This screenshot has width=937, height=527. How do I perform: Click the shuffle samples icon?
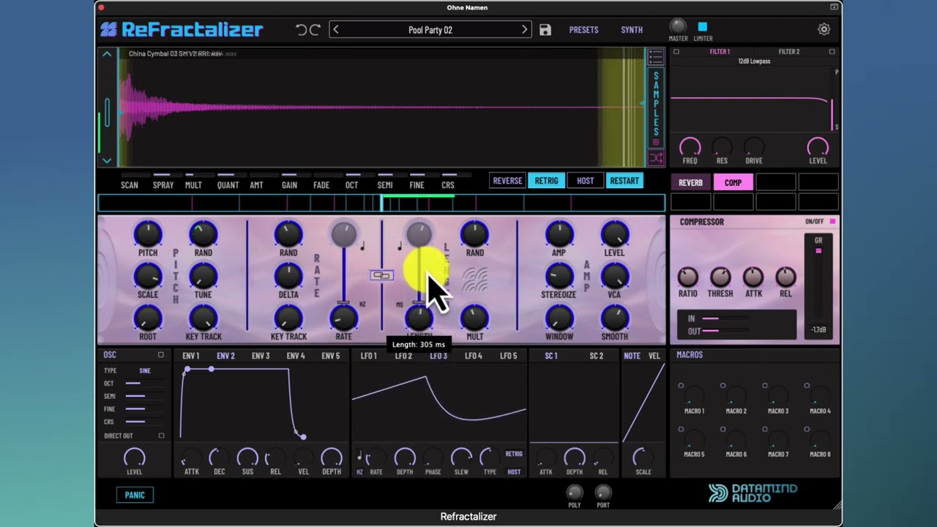(x=656, y=157)
